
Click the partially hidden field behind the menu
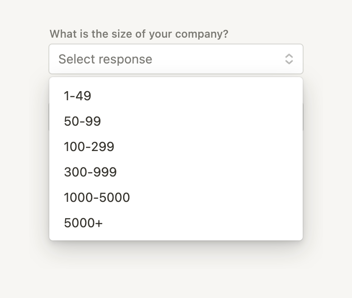coord(303,117)
